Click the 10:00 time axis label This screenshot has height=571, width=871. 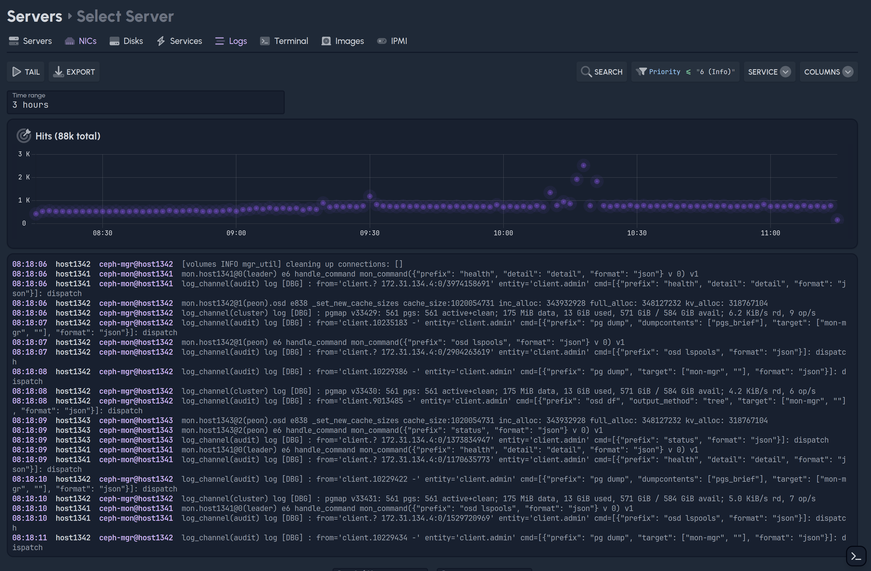(x=503, y=233)
